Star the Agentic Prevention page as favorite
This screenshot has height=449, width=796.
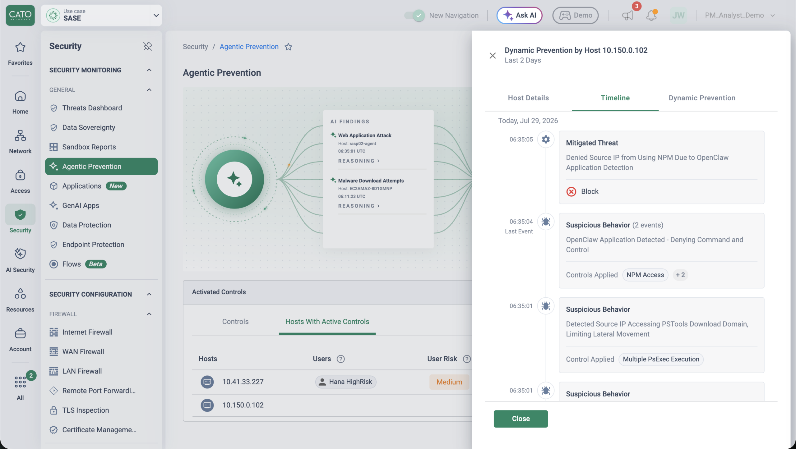coord(289,47)
